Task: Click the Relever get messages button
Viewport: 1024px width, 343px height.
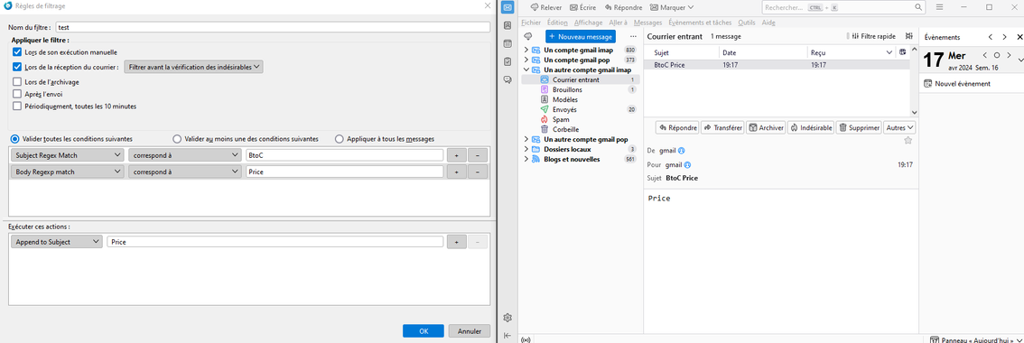Action: click(546, 7)
